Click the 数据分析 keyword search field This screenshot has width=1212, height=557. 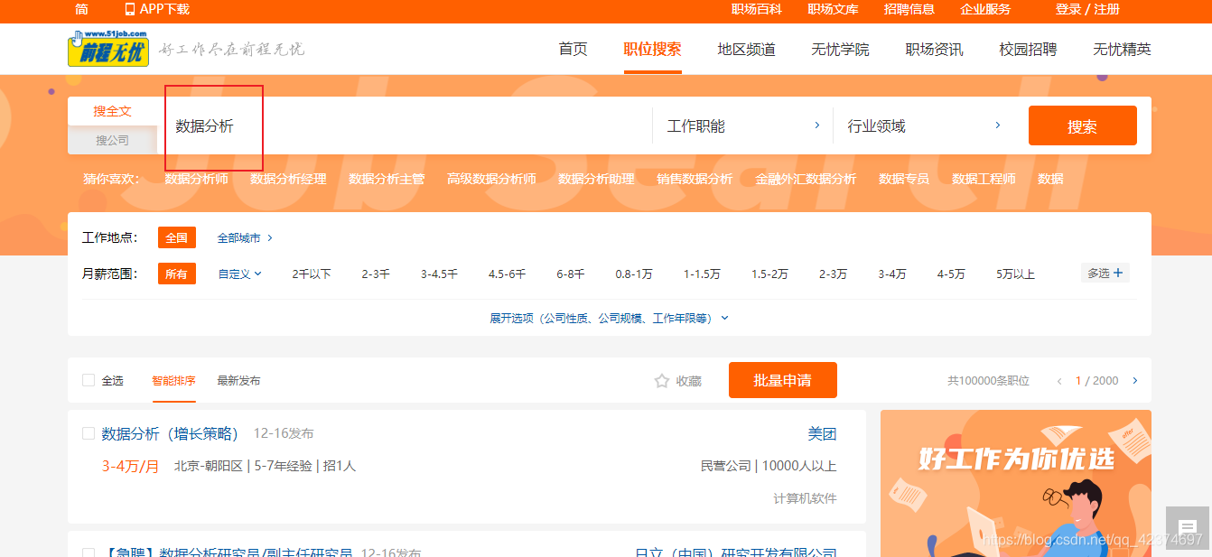405,125
